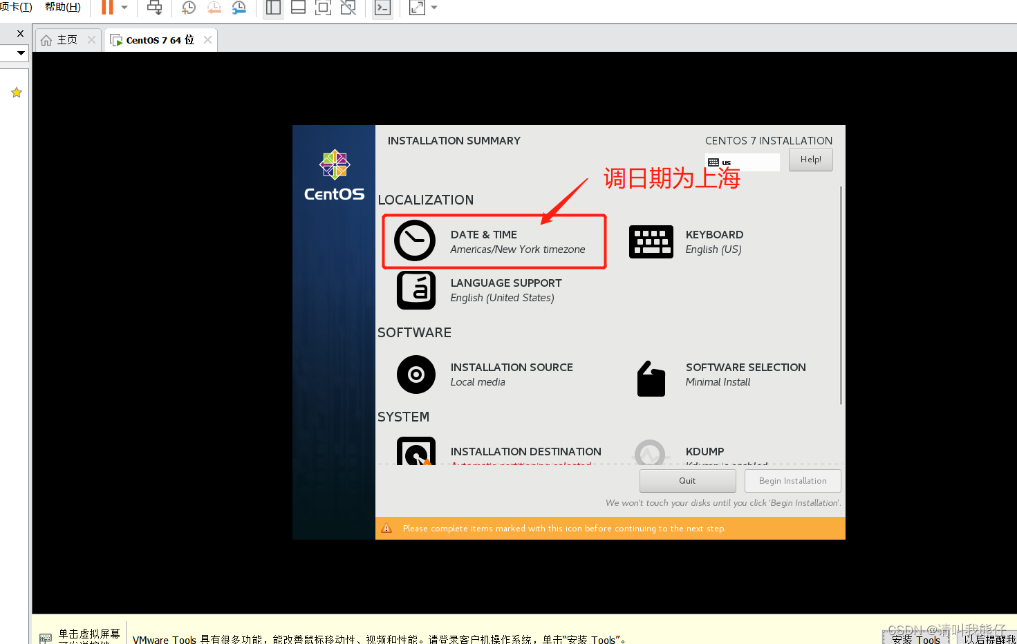Open the fullscreen mode dropdown arrow
This screenshot has width=1017, height=644.
[x=435, y=8]
